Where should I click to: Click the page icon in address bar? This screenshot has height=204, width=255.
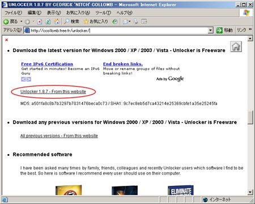click(27, 31)
